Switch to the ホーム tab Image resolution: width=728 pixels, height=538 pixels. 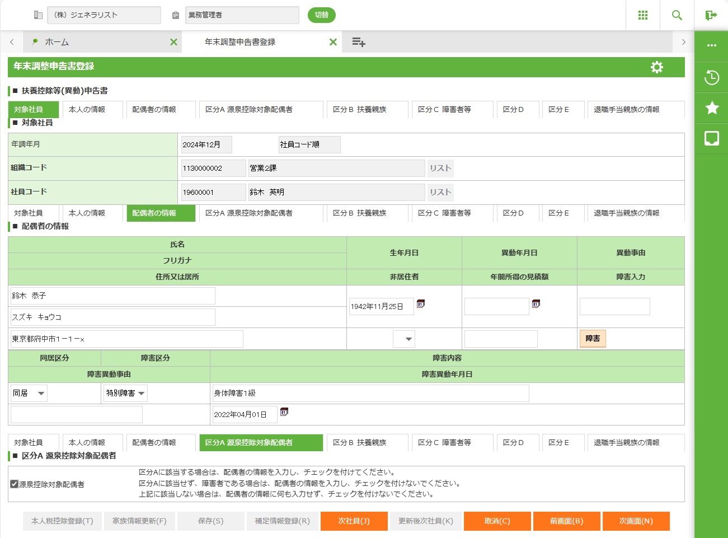coord(57,42)
